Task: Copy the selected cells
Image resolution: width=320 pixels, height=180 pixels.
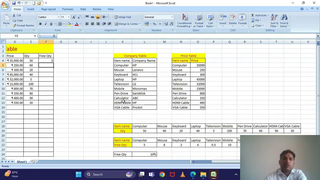Action: [17, 20]
